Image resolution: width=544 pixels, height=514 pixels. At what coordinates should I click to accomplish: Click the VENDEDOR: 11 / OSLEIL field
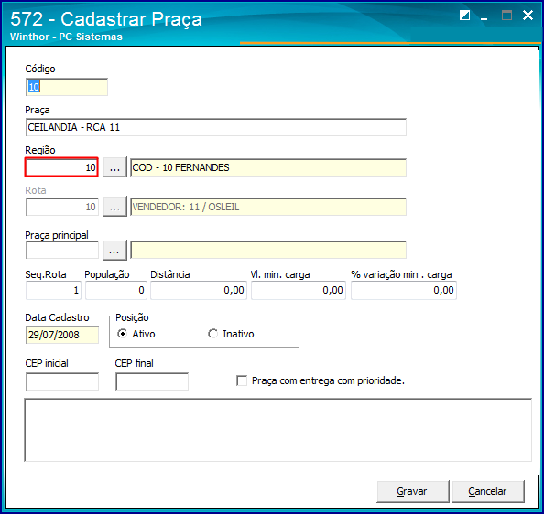point(268,207)
